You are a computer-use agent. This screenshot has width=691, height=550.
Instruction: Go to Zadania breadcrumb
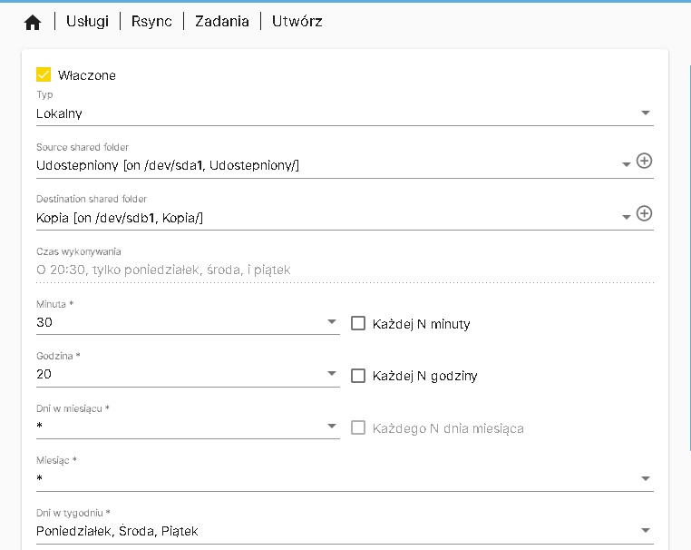pyautogui.click(x=222, y=22)
